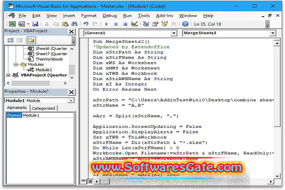The width and height of the screenshot is (285, 190).
Task: Run the macro with green play icon
Action: click(x=107, y=24)
